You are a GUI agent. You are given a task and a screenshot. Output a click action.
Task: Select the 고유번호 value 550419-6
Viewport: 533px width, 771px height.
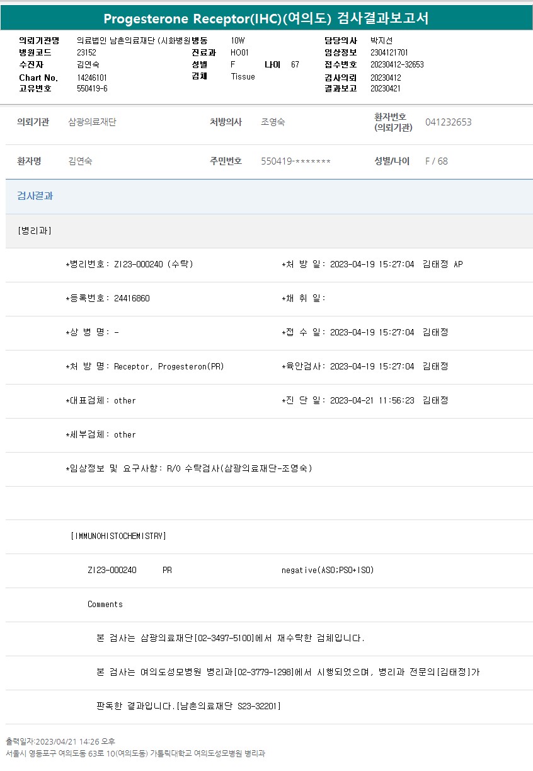pyautogui.click(x=92, y=88)
